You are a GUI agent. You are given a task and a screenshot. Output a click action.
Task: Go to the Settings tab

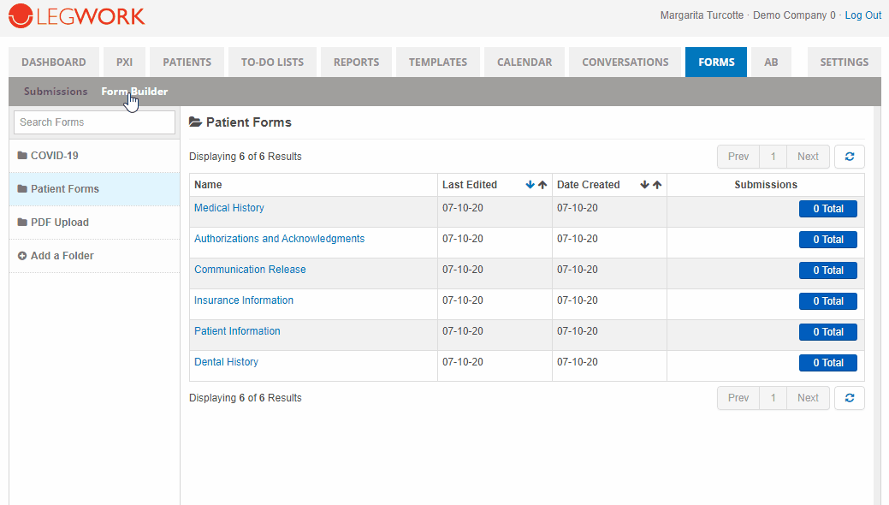[844, 62]
